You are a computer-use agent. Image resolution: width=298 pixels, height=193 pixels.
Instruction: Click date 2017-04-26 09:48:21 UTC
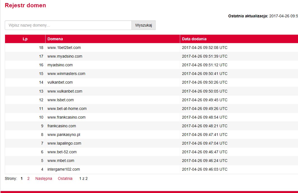(205, 126)
